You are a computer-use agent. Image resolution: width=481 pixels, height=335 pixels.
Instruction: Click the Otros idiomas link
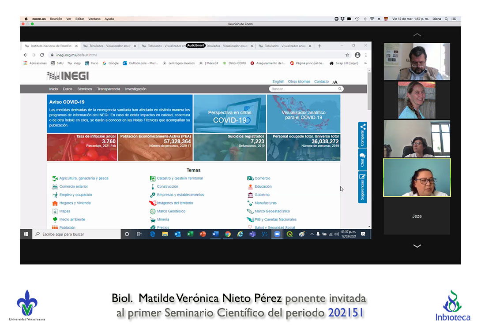click(299, 82)
